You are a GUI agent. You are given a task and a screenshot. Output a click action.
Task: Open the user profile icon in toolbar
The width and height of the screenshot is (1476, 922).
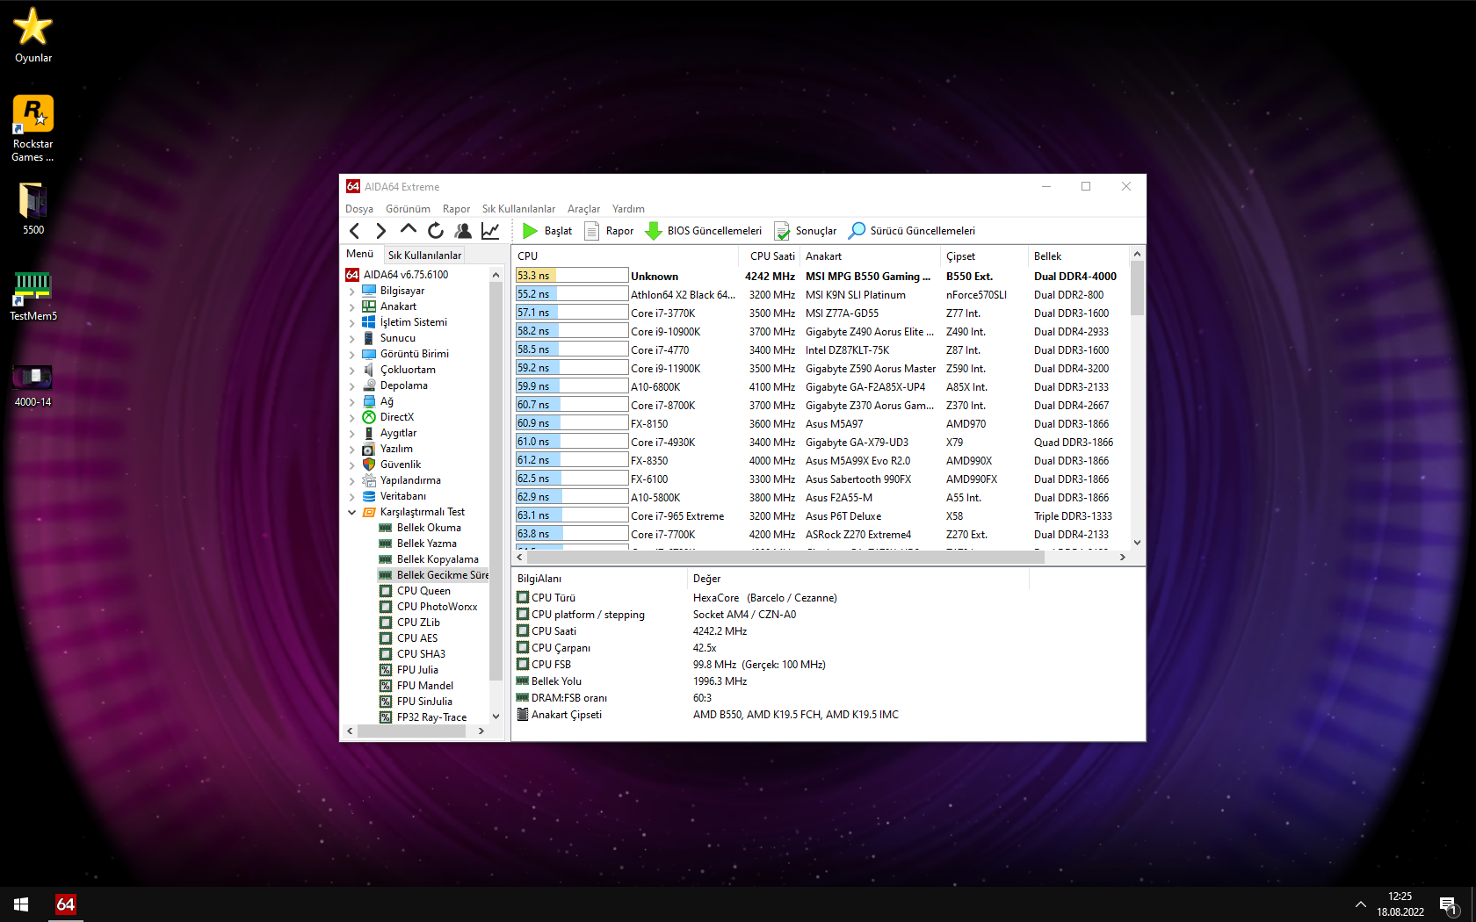coord(463,231)
